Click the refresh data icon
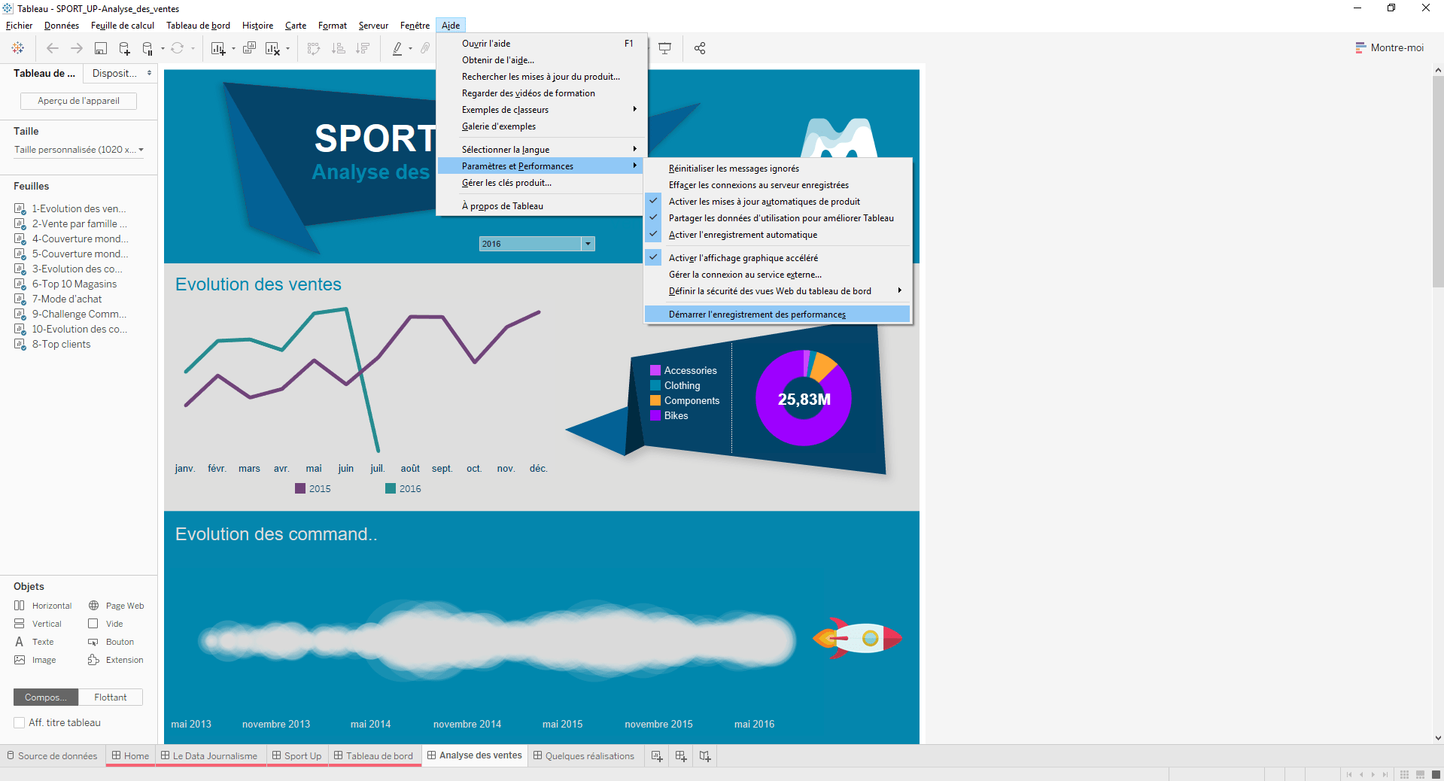Image resolution: width=1444 pixels, height=781 pixels. (x=177, y=48)
